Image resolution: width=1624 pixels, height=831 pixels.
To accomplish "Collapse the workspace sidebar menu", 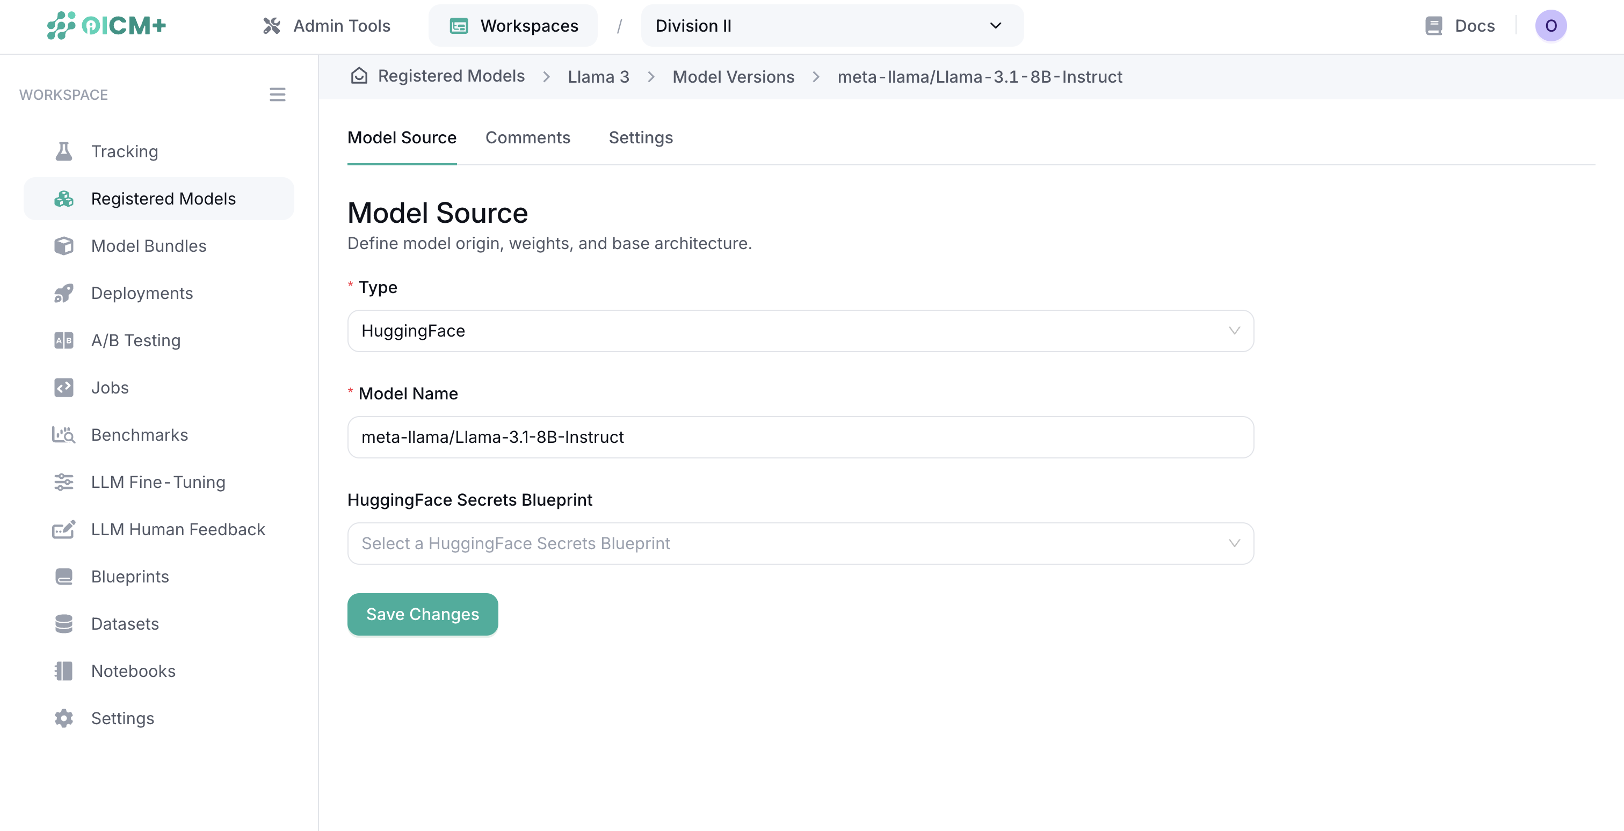I will (278, 94).
